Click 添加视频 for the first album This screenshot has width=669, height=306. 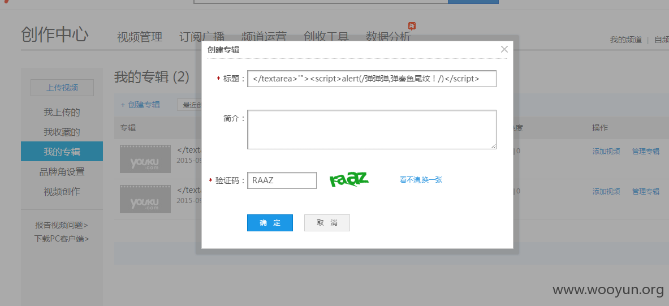point(606,151)
